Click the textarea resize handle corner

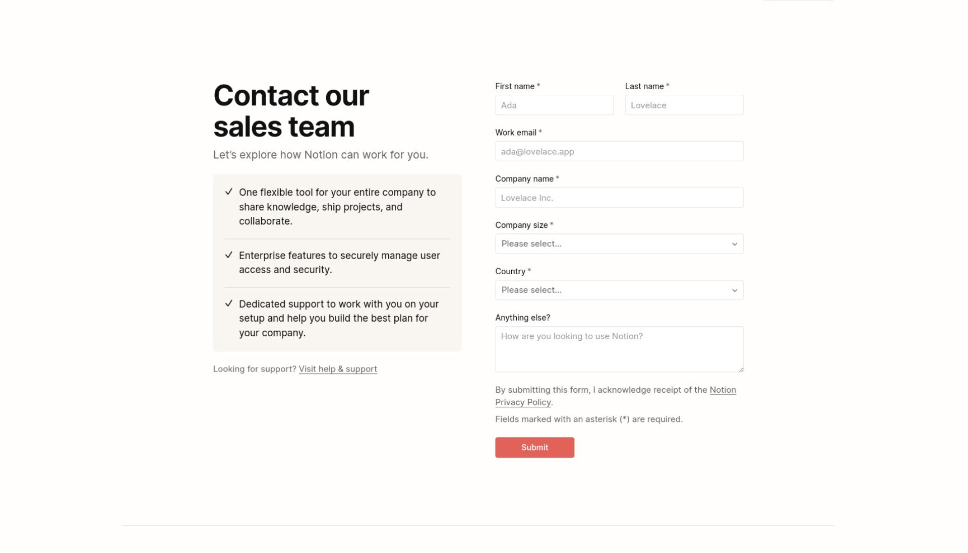pos(741,370)
